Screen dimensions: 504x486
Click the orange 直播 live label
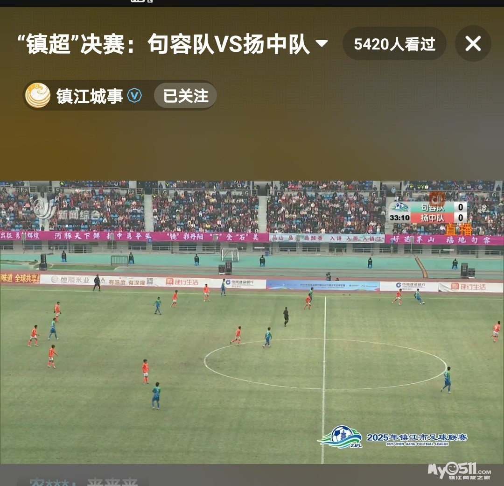(x=459, y=230)
